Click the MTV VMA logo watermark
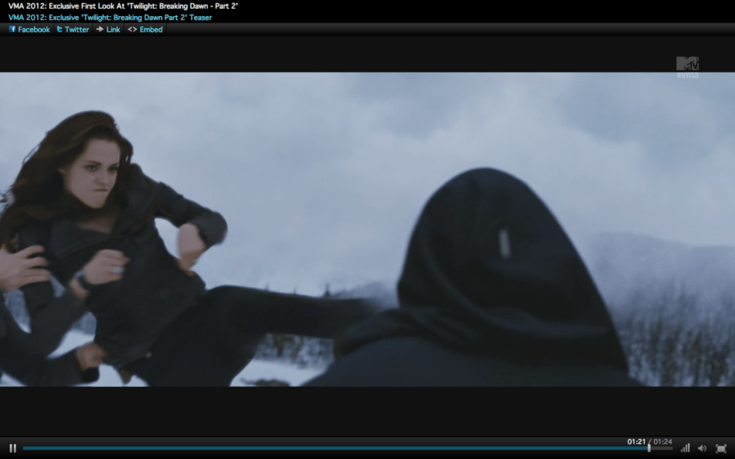Image resolution: width=735 pixels, height=459 pixels. [x=687, y=67]
